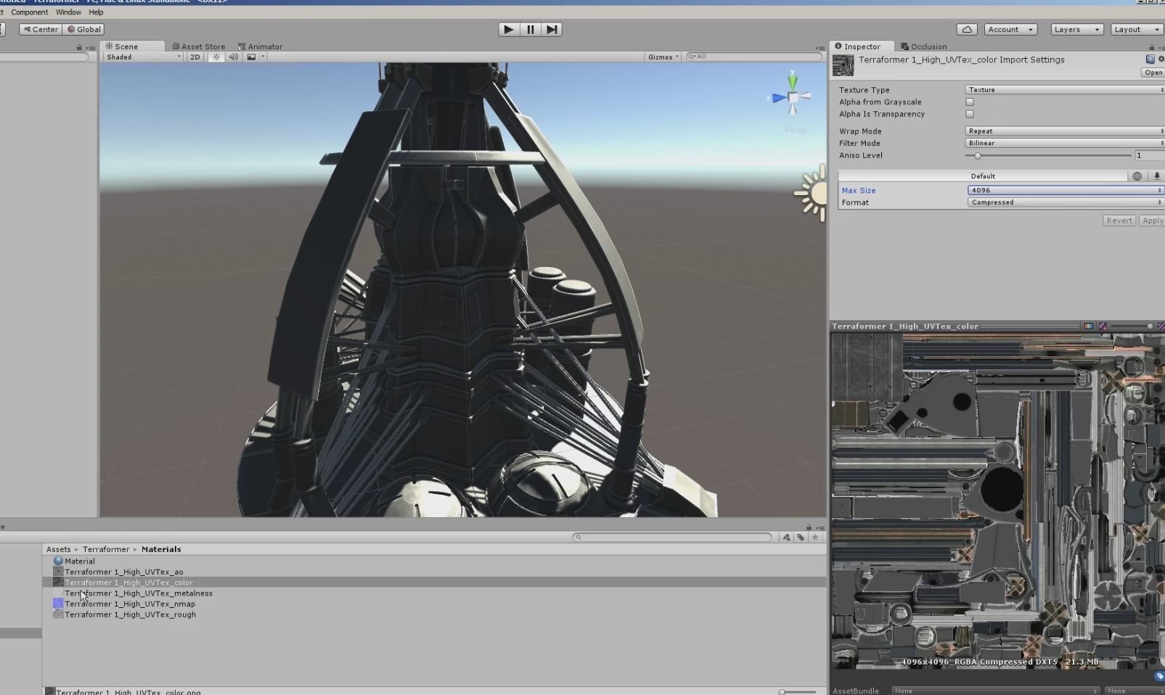Click the Project panel lock icon
Screen dimensions: 1165x695
tap(809, 527)
